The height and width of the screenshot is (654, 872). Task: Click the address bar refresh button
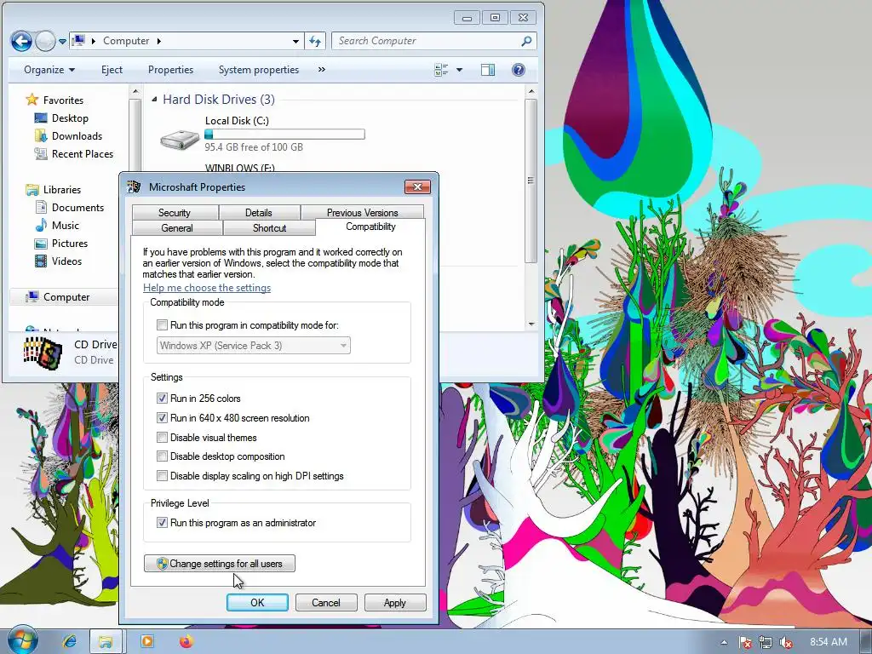coord(315,41)
